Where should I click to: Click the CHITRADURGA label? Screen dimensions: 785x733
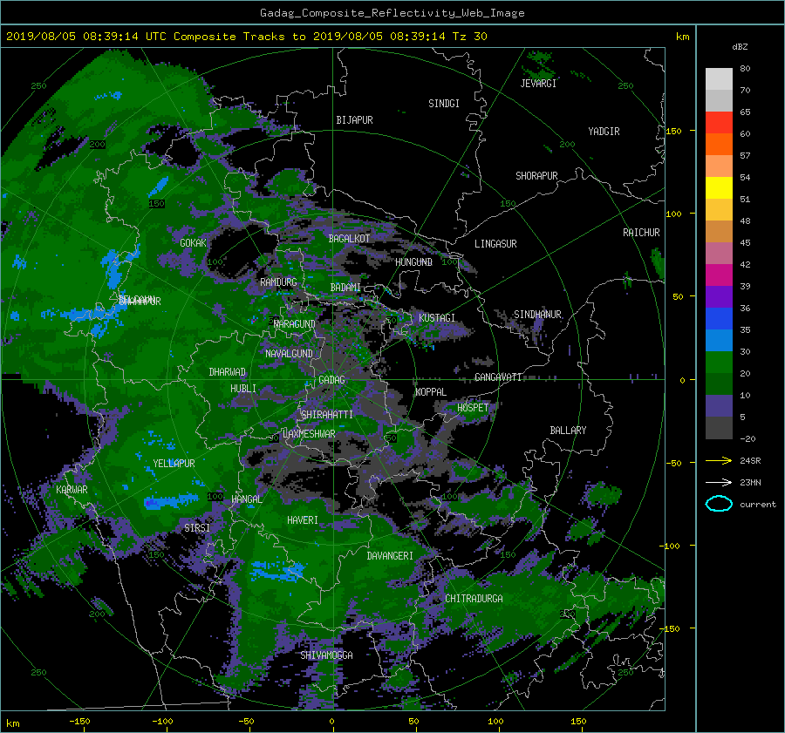coord(474,599)
